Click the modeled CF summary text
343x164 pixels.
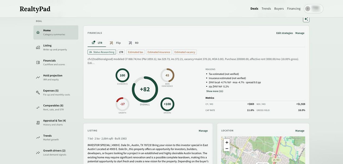click(193, 61)
